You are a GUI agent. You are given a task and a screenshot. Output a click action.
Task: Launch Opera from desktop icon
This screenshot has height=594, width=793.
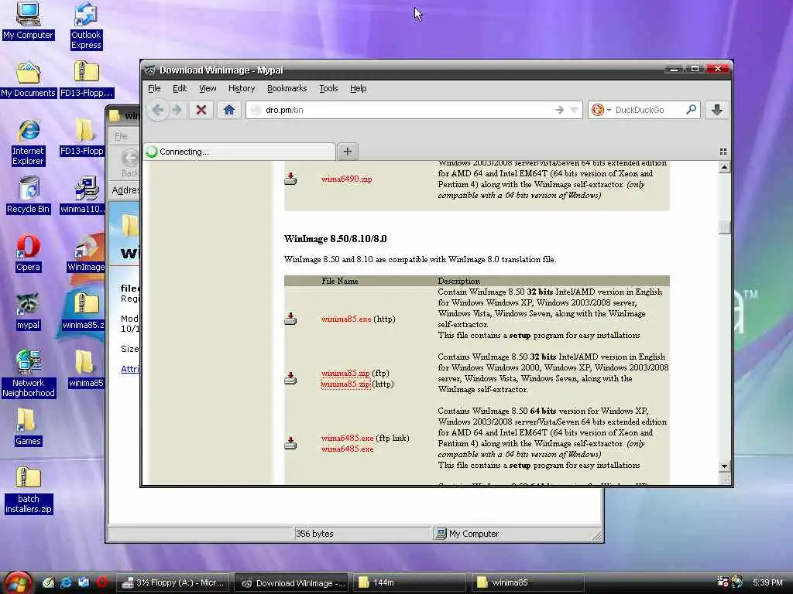coord(28,254)
